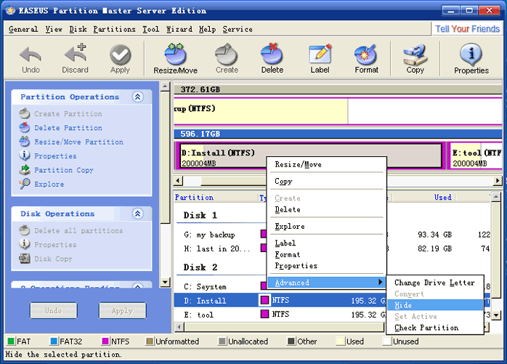Click Partition Copy sidebar icon
Viewport: 507px width, 364px height.
pos(24,169)
